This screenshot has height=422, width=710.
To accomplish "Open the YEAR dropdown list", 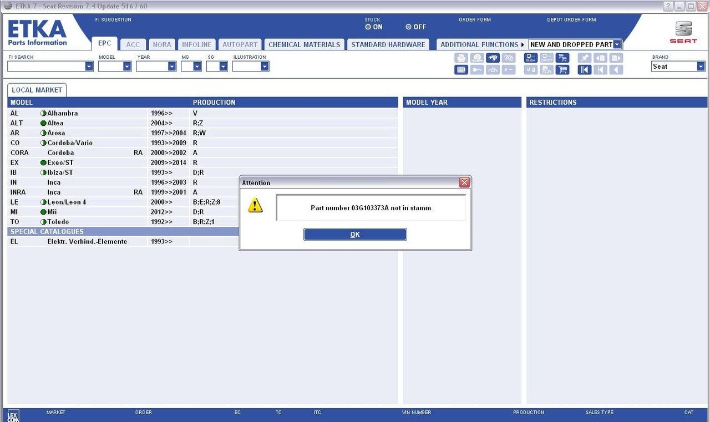I will coord(171,67).
